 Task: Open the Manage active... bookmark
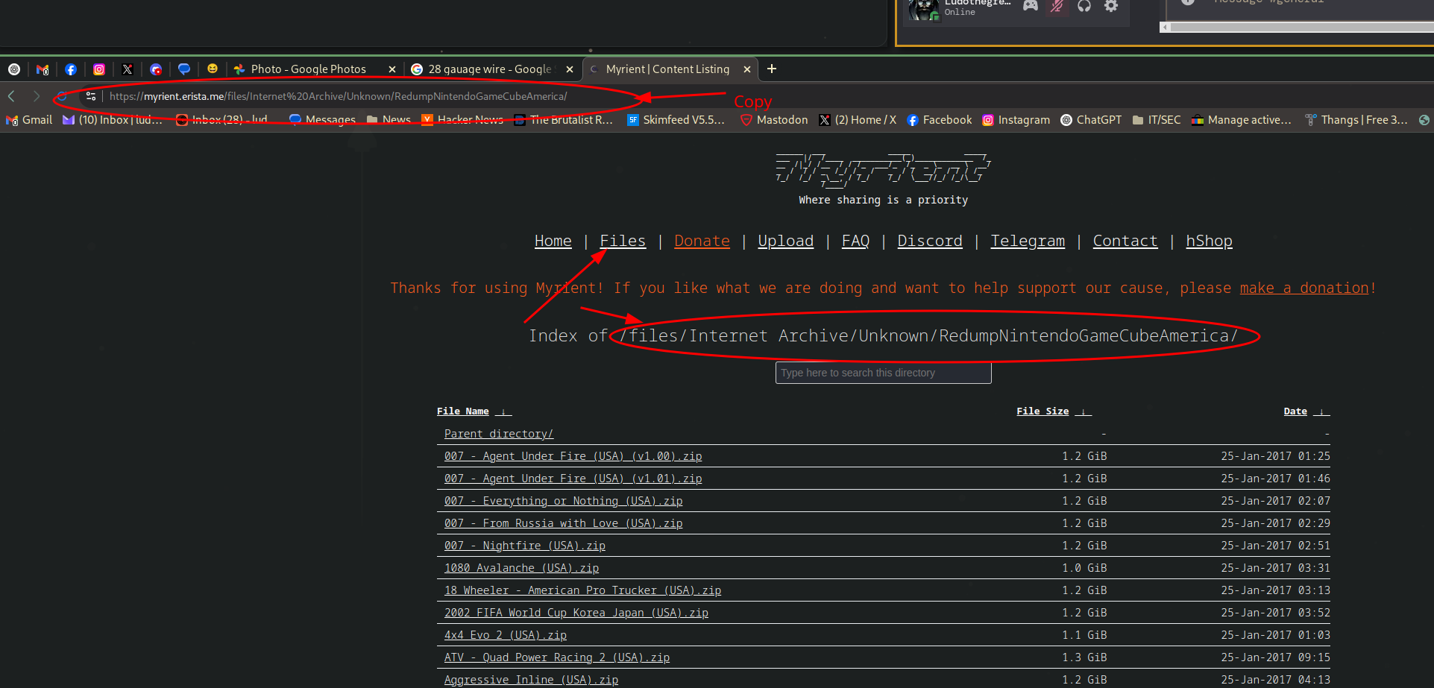click(x=1242, y=120)
